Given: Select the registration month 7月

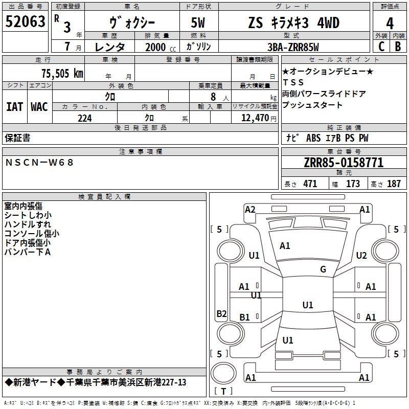Looking at the screenshot, I should pyautogui.click(x=73, y=47).
